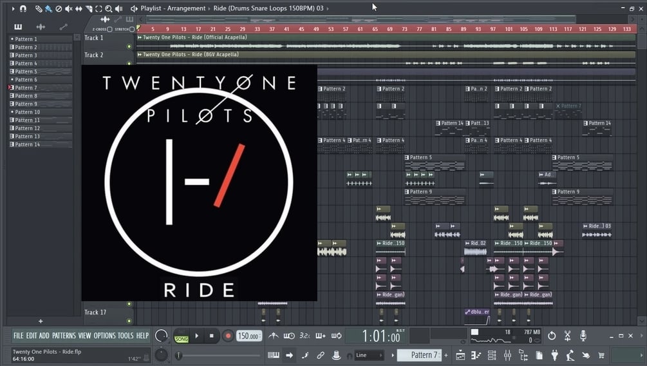Viewport: 647px width, 366px height.
Task: Open the browser view icon
Action: [523, 355]
